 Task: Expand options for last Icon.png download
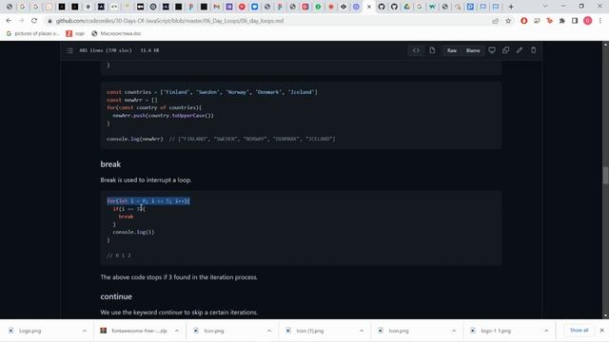(x=454, y=331)
